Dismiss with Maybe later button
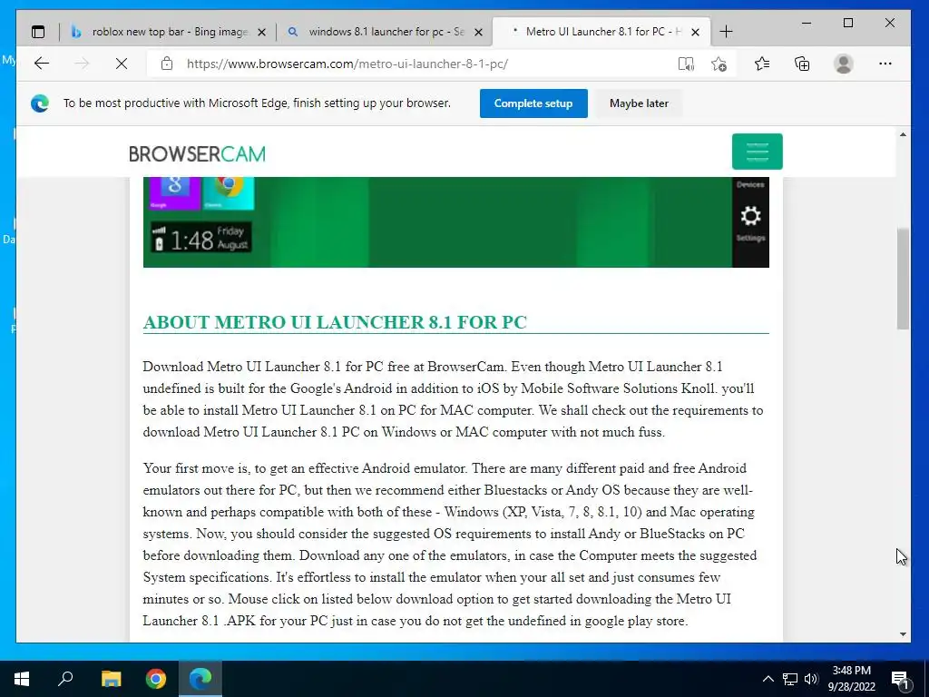This screenshot has width=929, height=697. (639, 103)
